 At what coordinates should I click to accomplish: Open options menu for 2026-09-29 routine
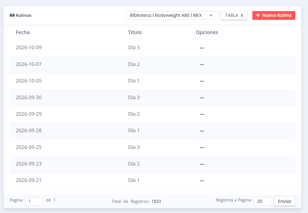(202, 114)
